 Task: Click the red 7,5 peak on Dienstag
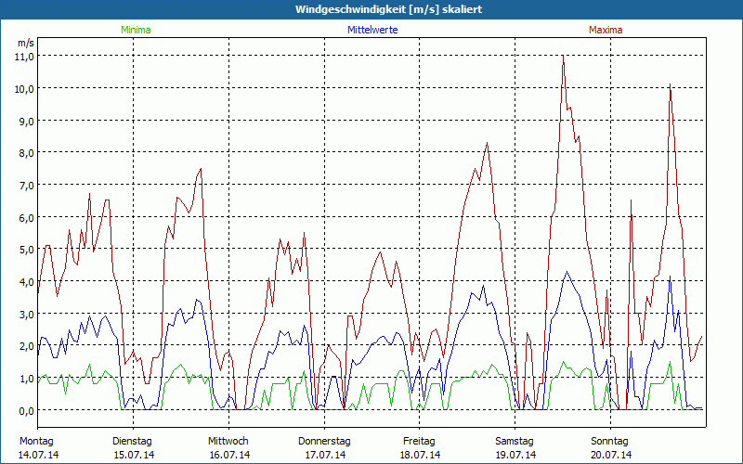(x=201, y=169)
